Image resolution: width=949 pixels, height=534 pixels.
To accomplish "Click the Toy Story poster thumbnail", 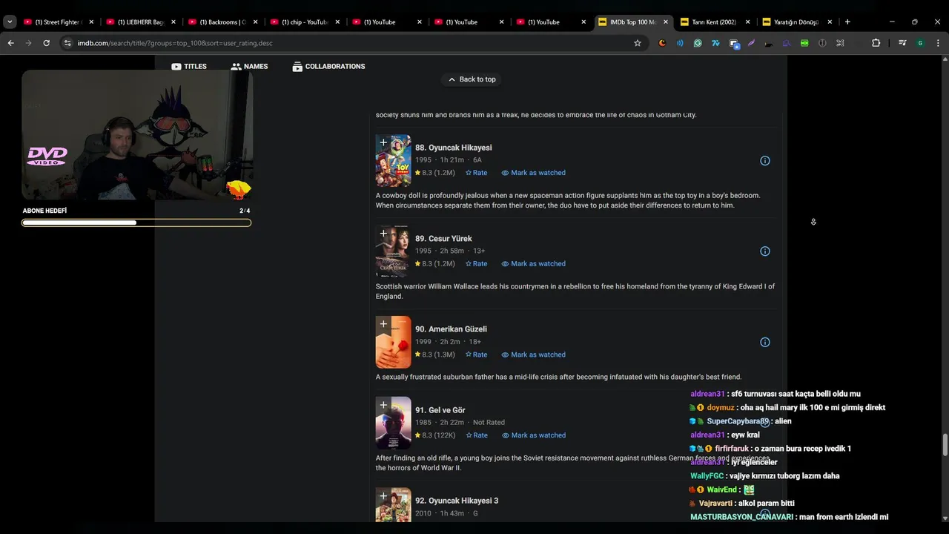I will pos(394,161).
